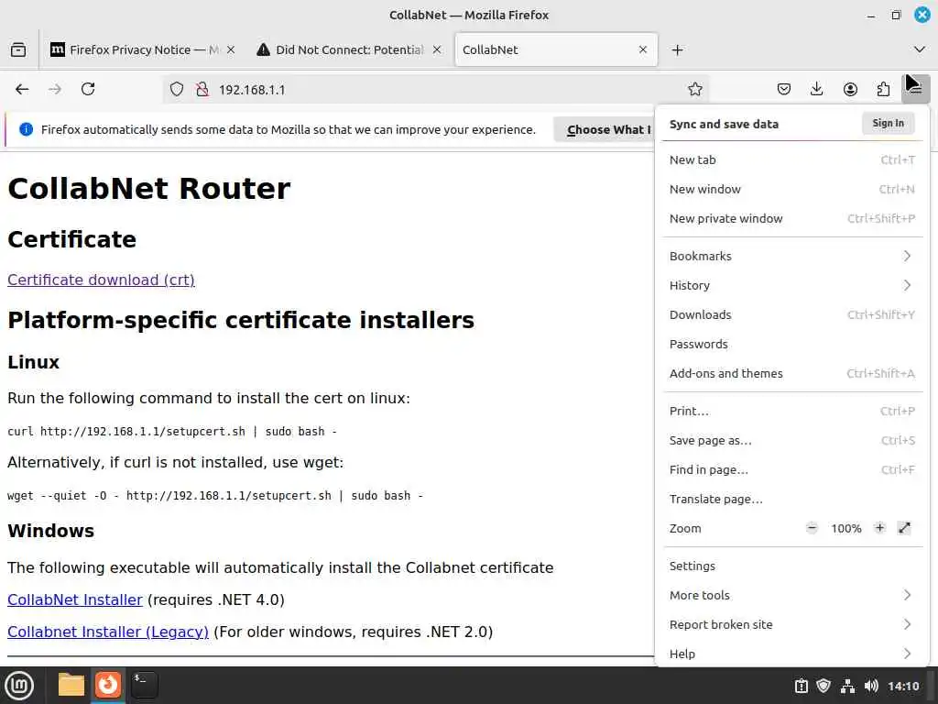Click the clock showing 14:10
This screenshot has width=938, height=704.
pyautogui.click(x=903, y=686)
